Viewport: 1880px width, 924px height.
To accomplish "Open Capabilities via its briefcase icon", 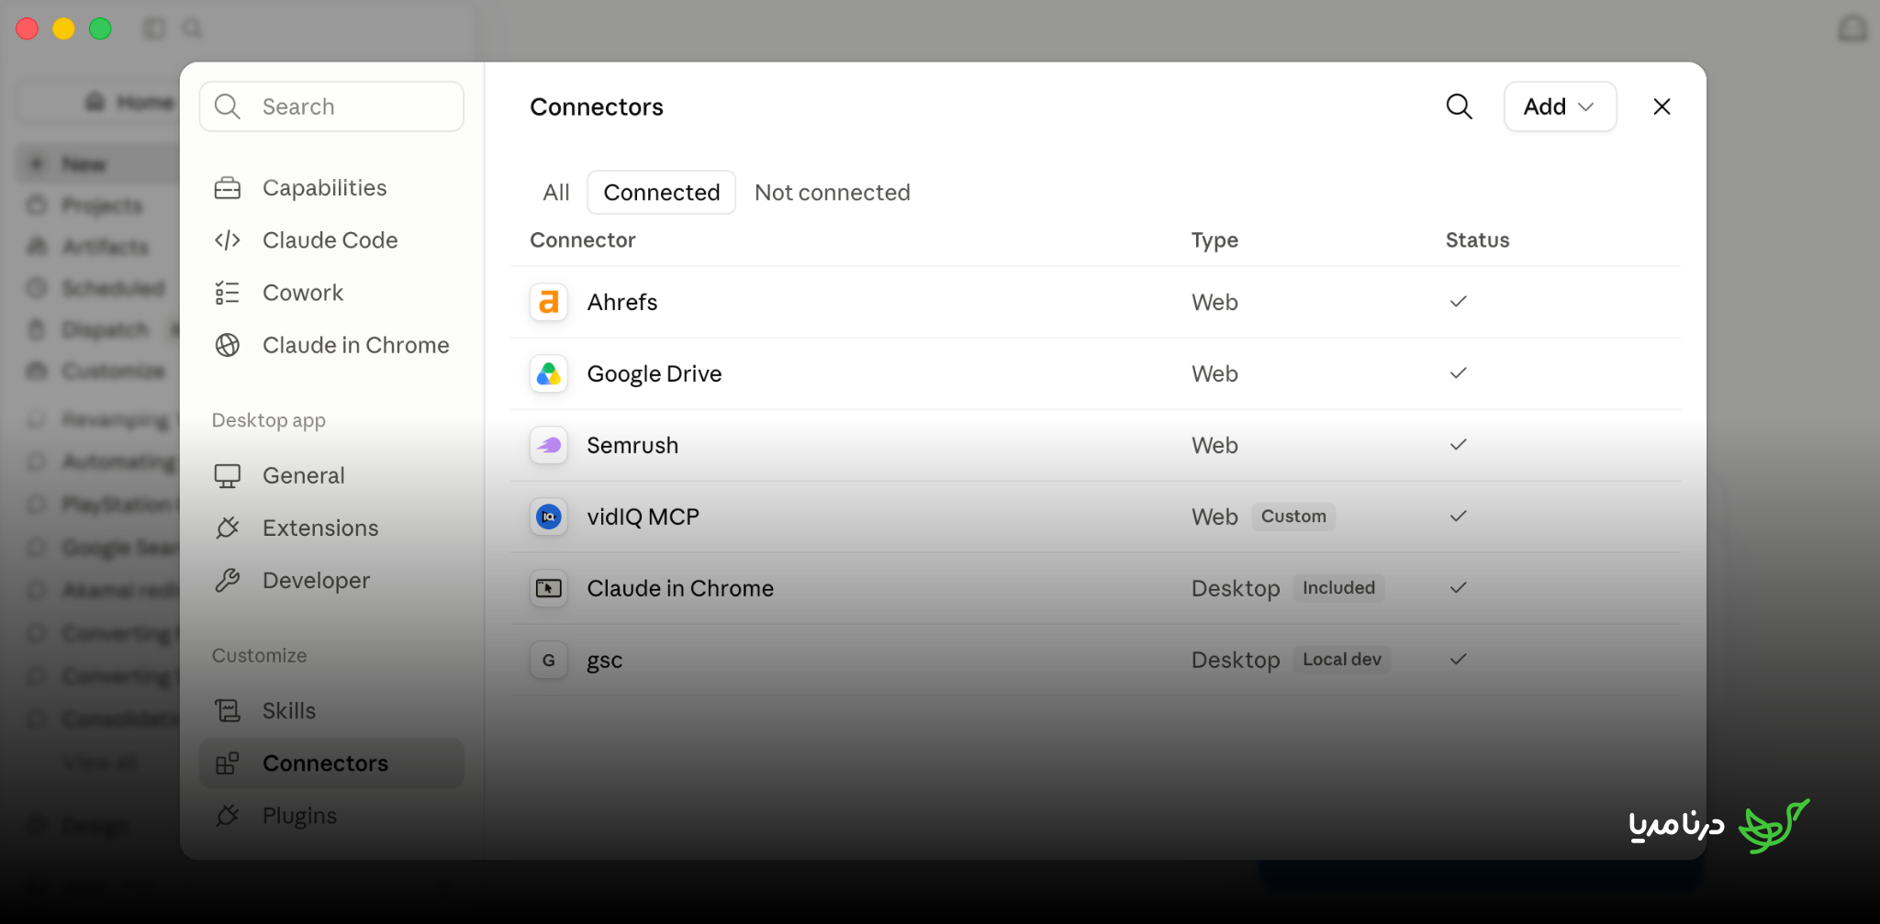I will (x=228, y=188).
